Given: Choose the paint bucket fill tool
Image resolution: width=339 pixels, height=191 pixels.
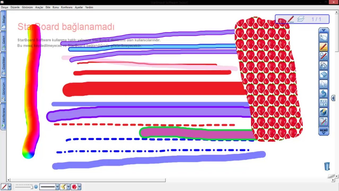Looking at the screenshot, I should click(x=323, y=66).
